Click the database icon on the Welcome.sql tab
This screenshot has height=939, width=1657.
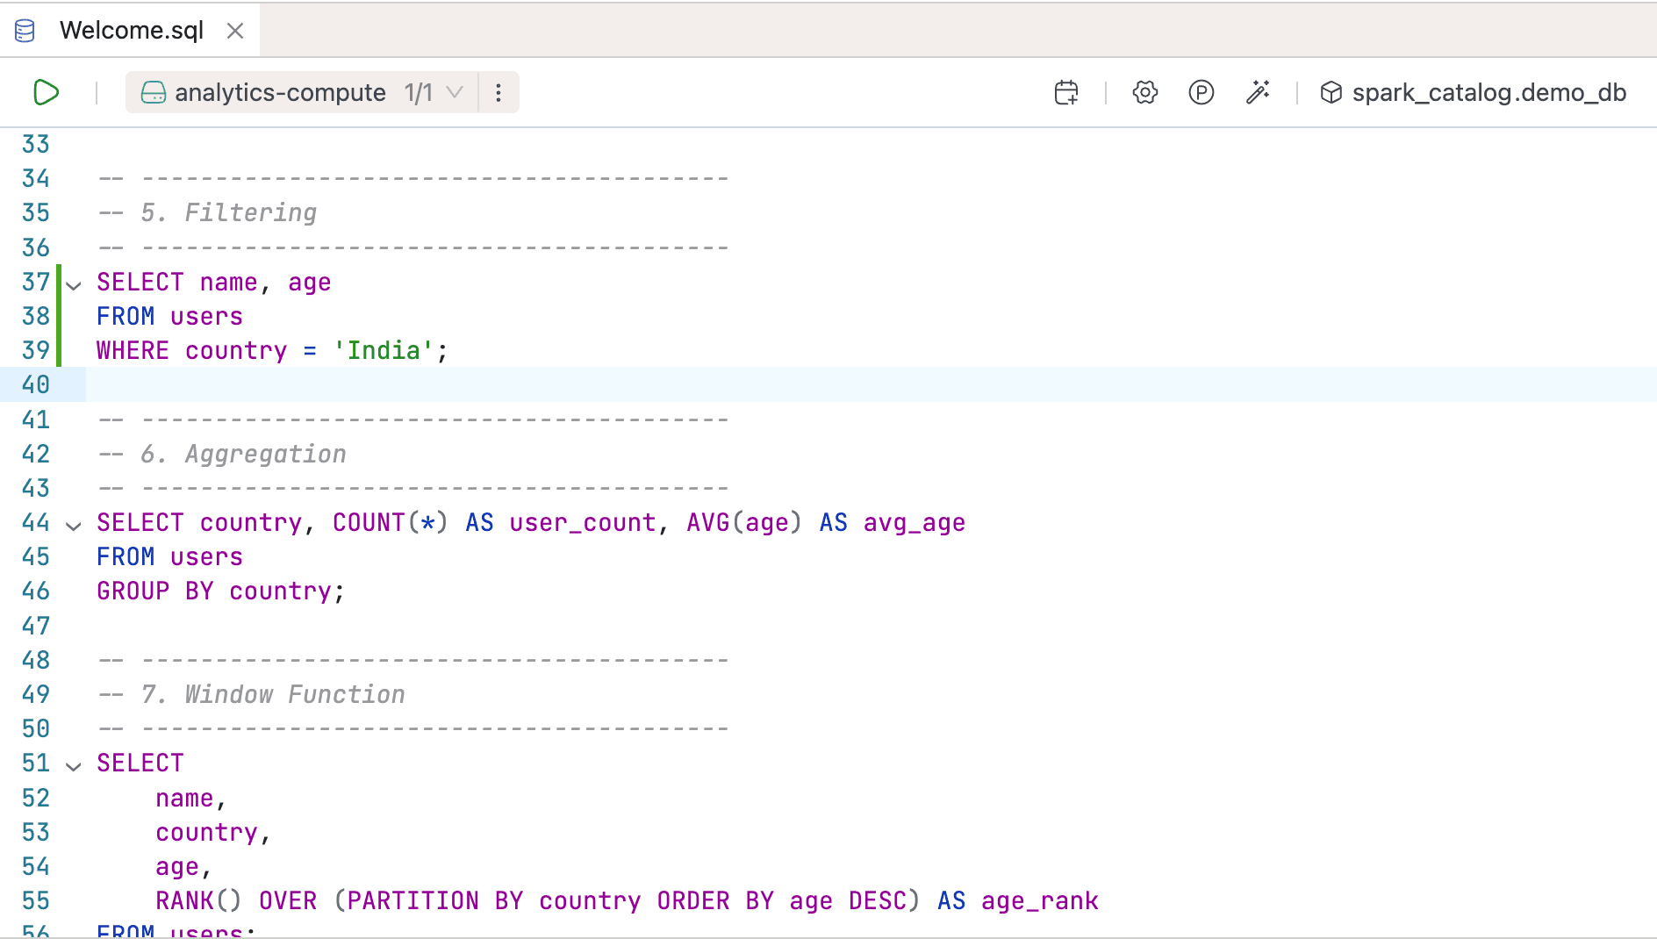pyautogui.click(x=24, y=29)
